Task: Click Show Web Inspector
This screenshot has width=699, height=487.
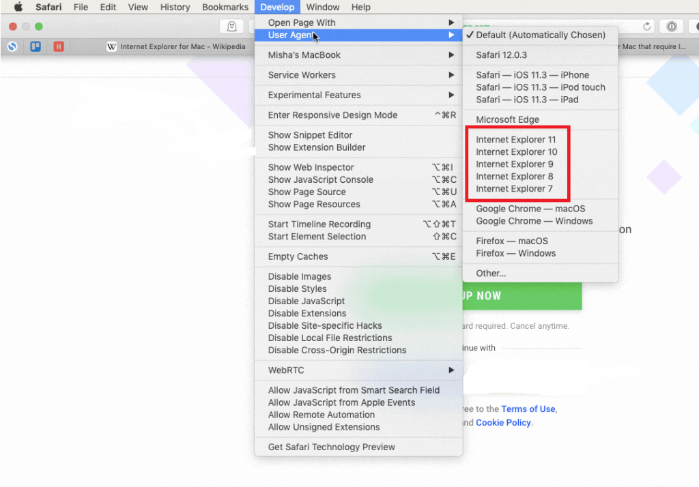Action: point(358,168)
